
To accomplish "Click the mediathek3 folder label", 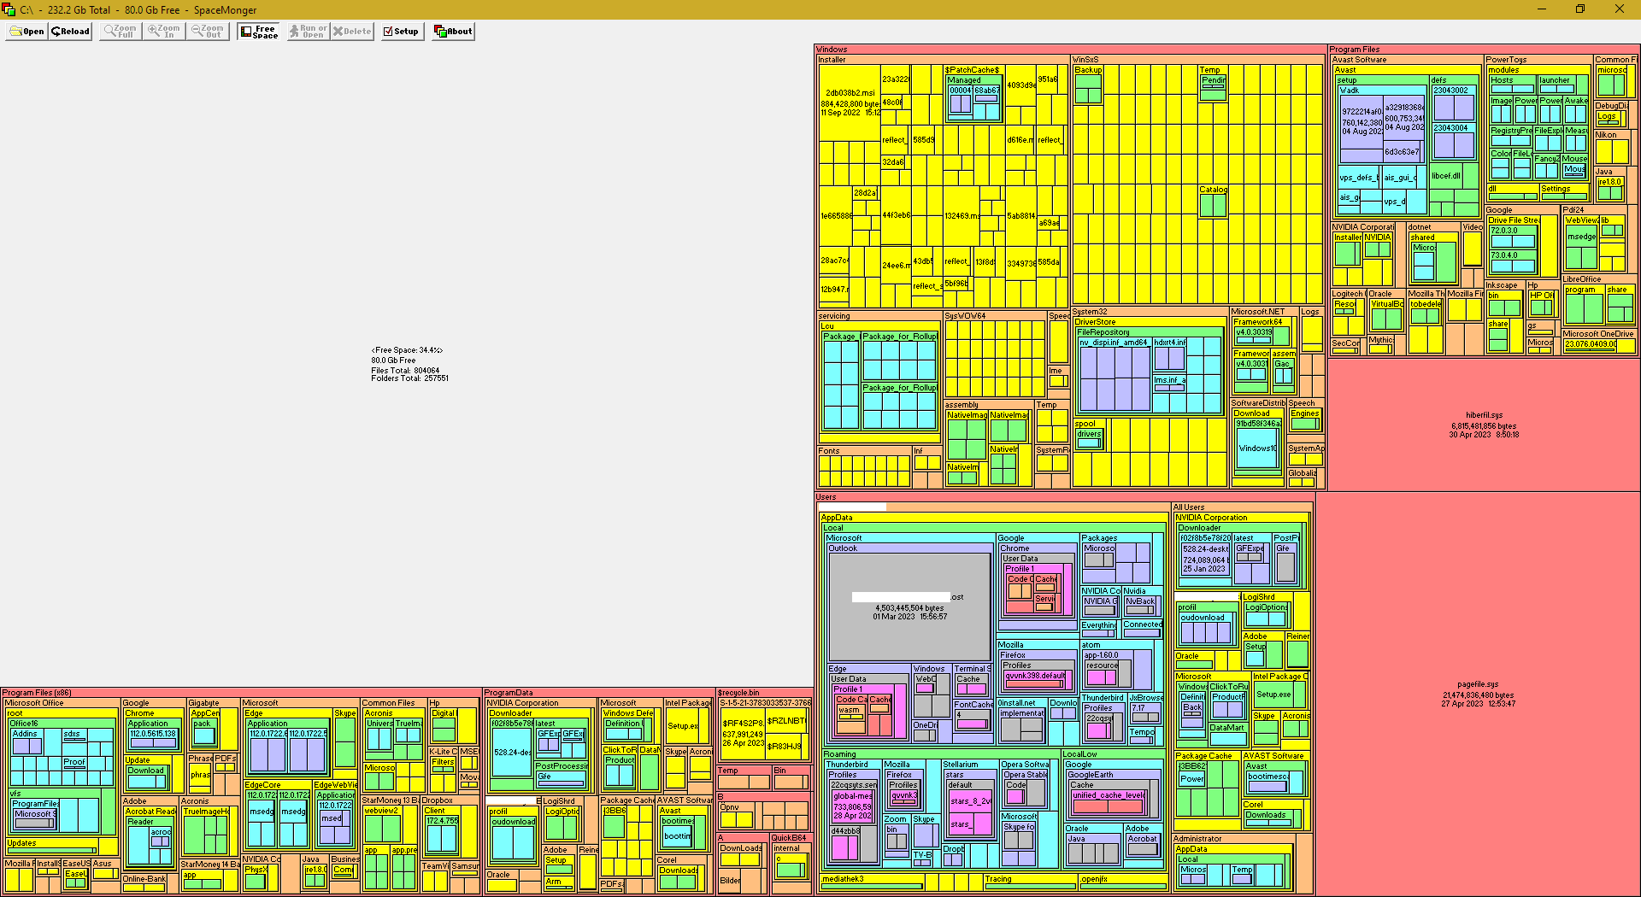I will pyautogui.click(x=843, y=879).
